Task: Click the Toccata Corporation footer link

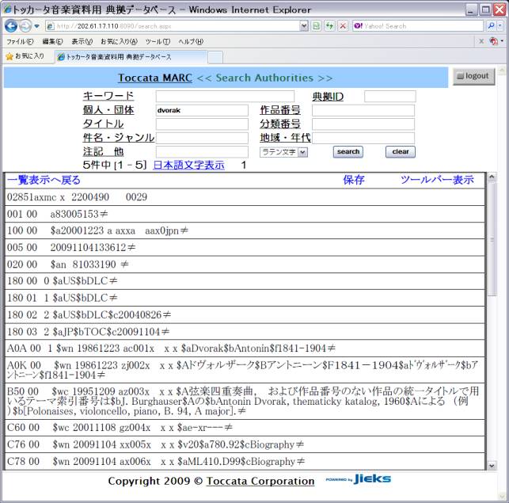Action: (260, 481)
